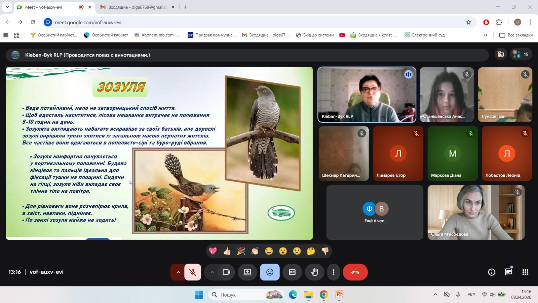Open the Електронний суд bookmark
This screenshot has width=538, height=303.
[425, 35]
